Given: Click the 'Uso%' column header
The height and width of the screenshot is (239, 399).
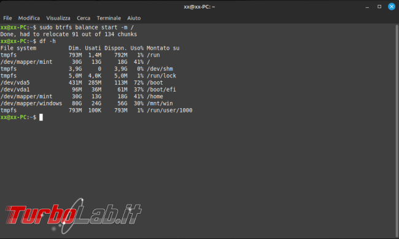Looking at the screenshot, I should (x=137, y=48).
